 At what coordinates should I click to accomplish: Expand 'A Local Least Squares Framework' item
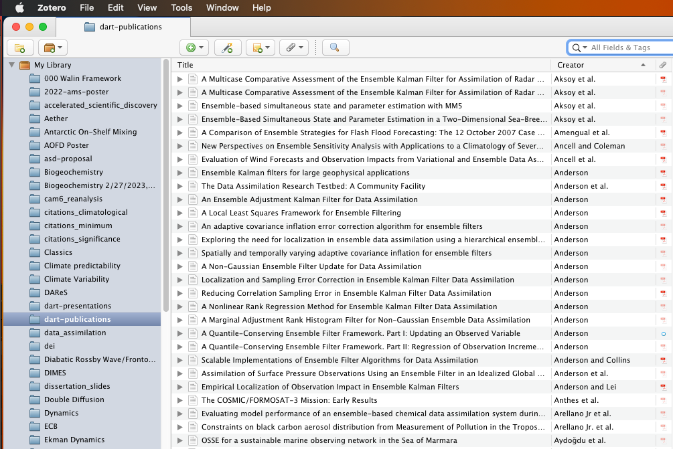179,213
